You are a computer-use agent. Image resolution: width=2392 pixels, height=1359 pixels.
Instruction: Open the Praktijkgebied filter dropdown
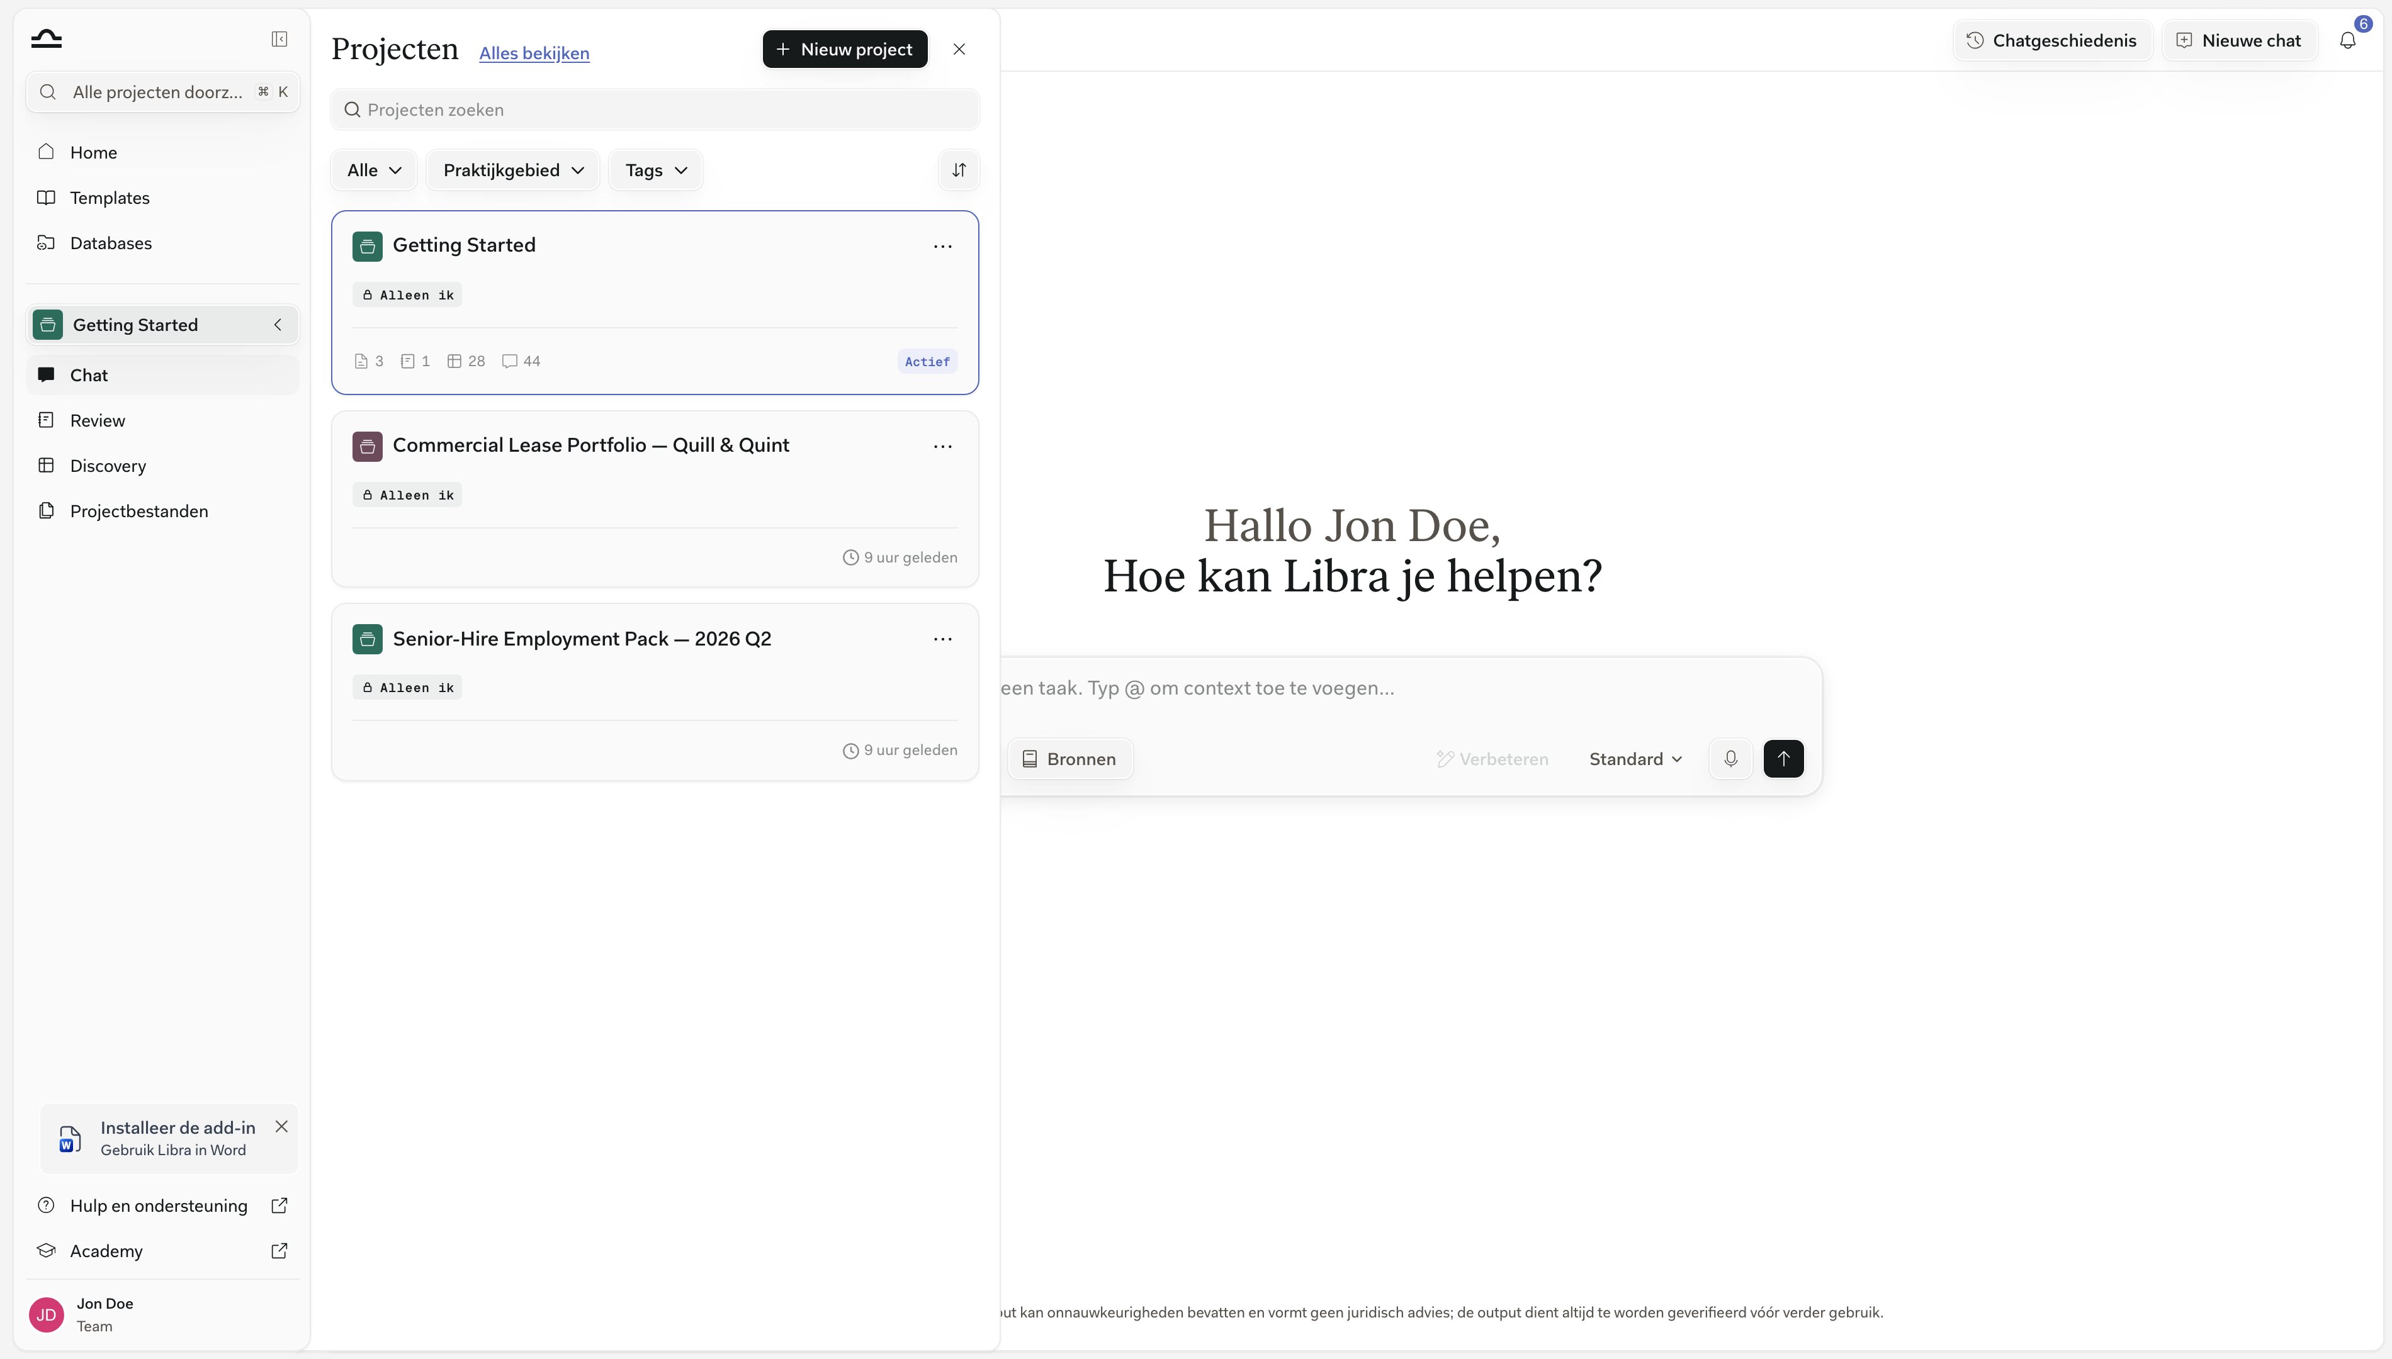[512, 170]
